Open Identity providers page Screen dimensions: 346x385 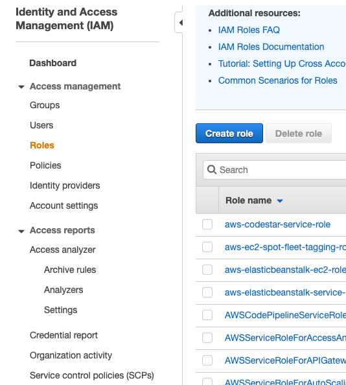pyautogui.click(x=65, y=185)
